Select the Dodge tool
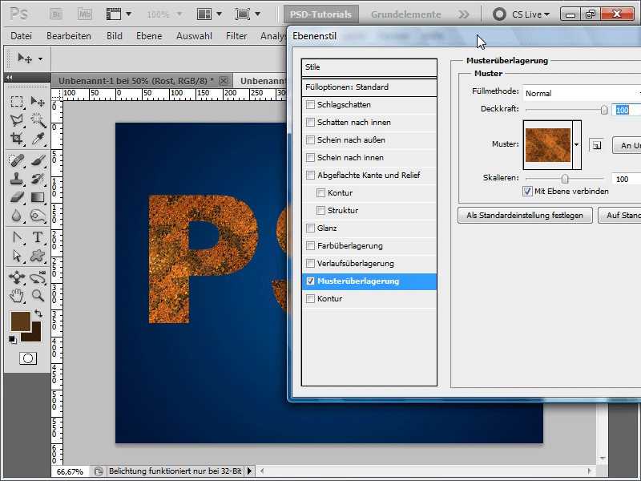641x481 pixels. click(38, 216)
